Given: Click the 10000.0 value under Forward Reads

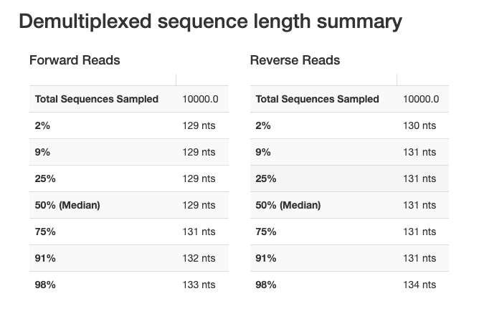Looking at the screenshot, I should (201, 99).
